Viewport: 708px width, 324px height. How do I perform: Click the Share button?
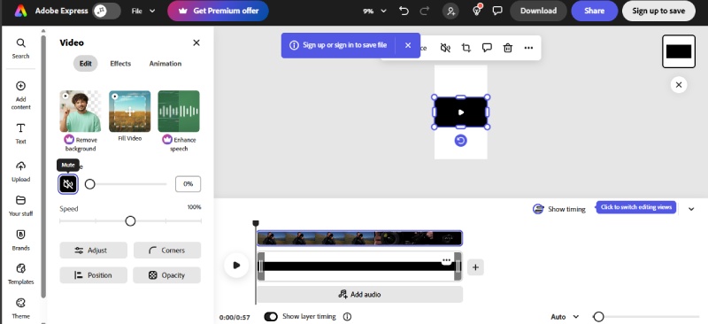[594, 11]
